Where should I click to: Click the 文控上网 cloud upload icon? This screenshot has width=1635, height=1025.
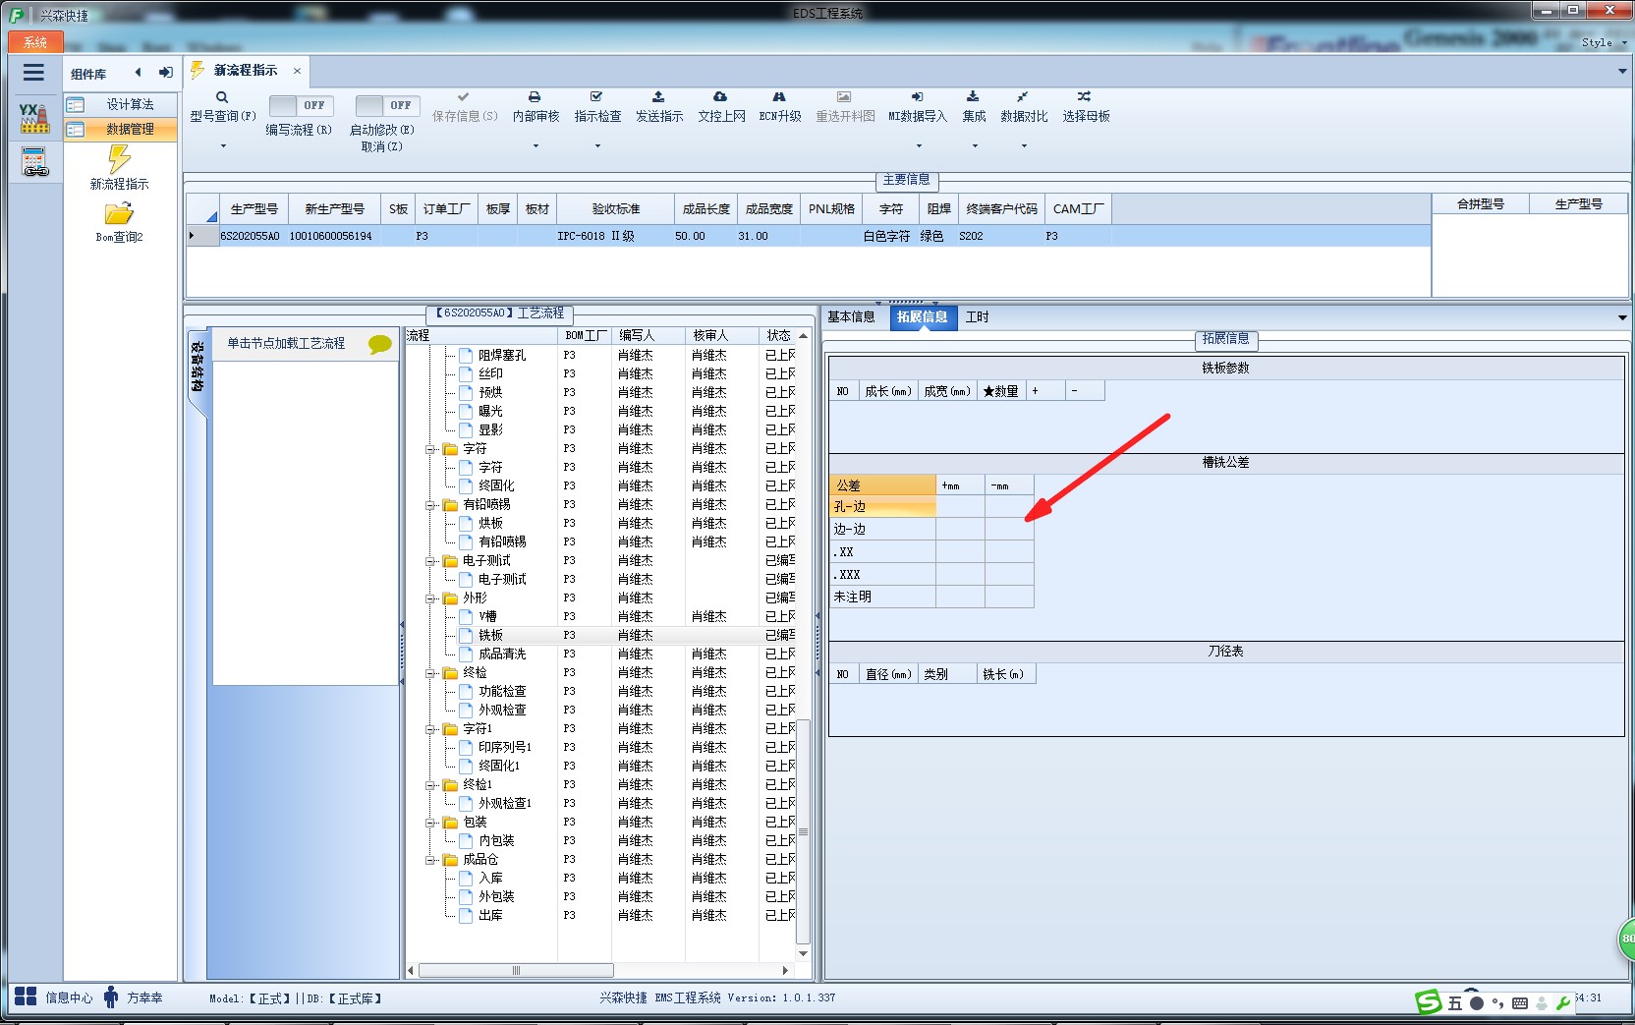coord(720,97)
